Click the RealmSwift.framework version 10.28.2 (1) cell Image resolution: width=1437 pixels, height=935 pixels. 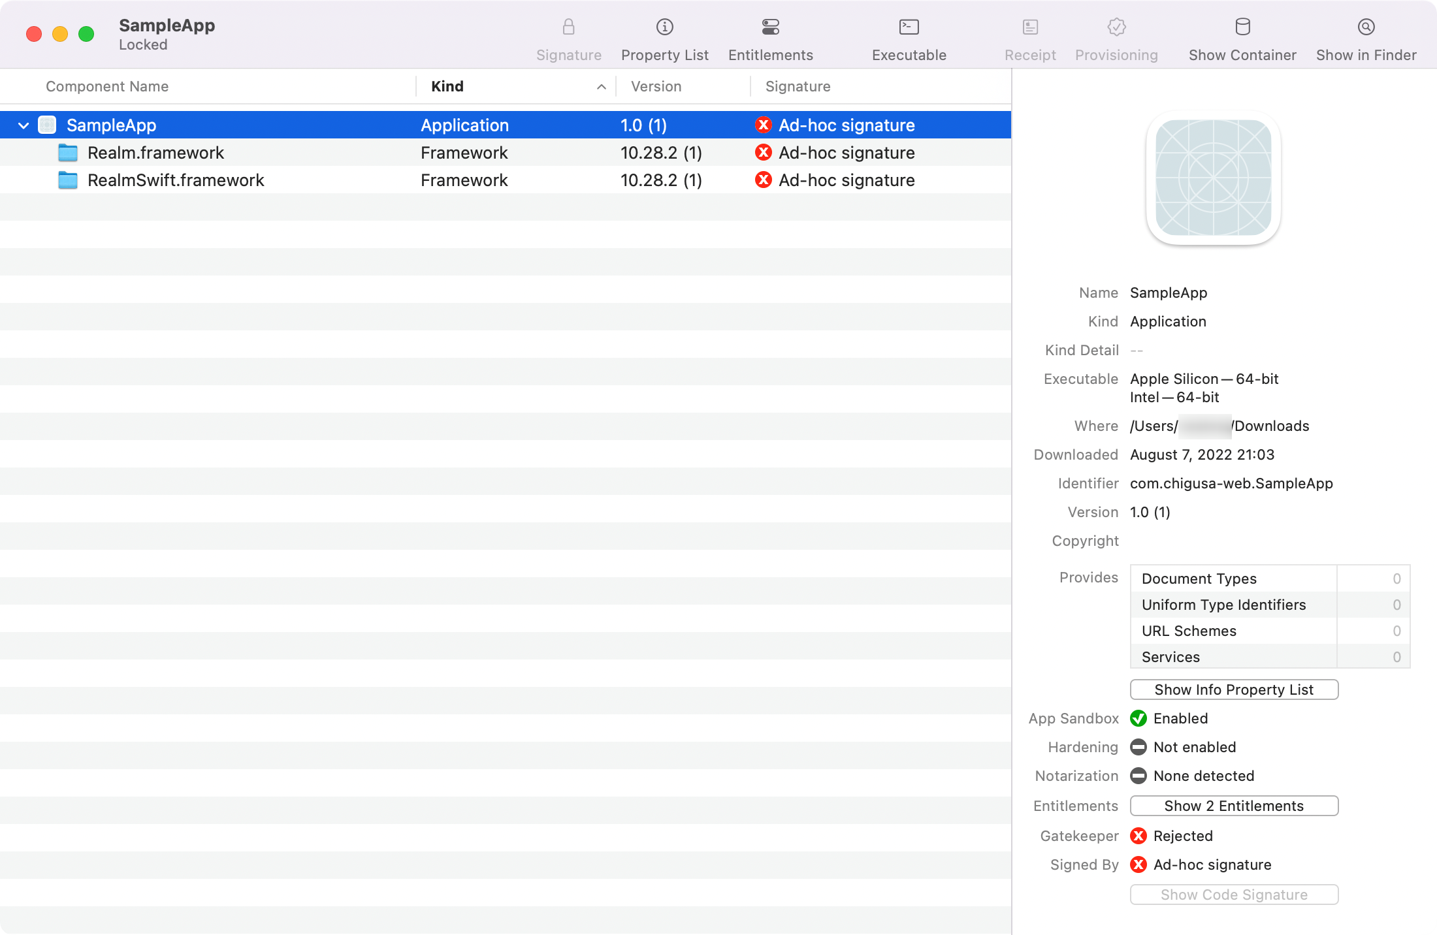click(661, 180)
